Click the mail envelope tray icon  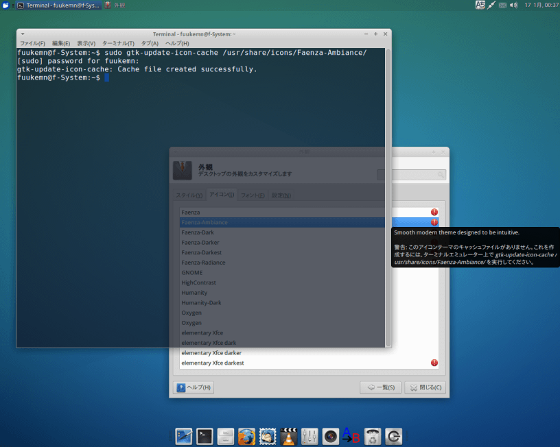coord(502,5)
